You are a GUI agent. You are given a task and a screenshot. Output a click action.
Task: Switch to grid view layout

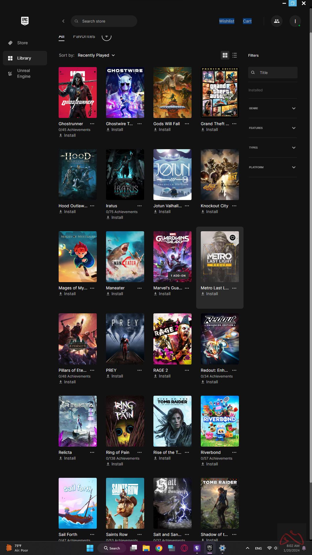(x=225, y=55)
